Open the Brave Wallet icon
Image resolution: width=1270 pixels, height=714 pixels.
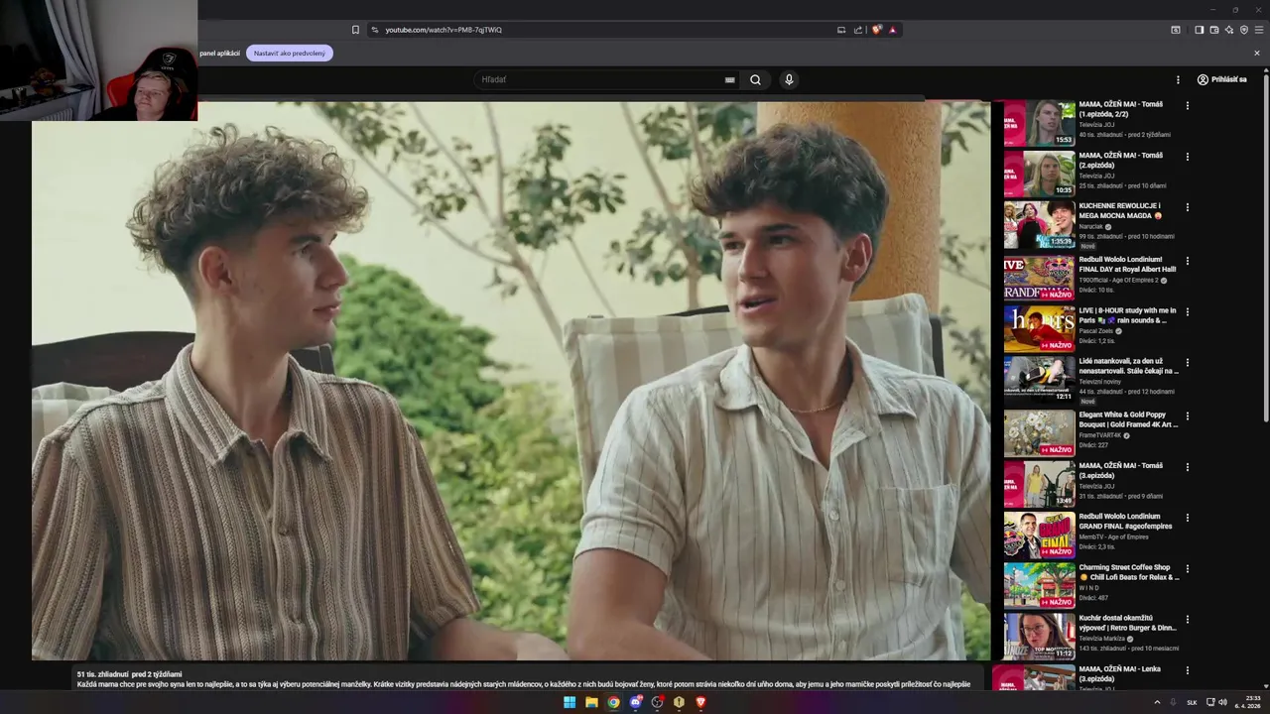pos(1213,30)
